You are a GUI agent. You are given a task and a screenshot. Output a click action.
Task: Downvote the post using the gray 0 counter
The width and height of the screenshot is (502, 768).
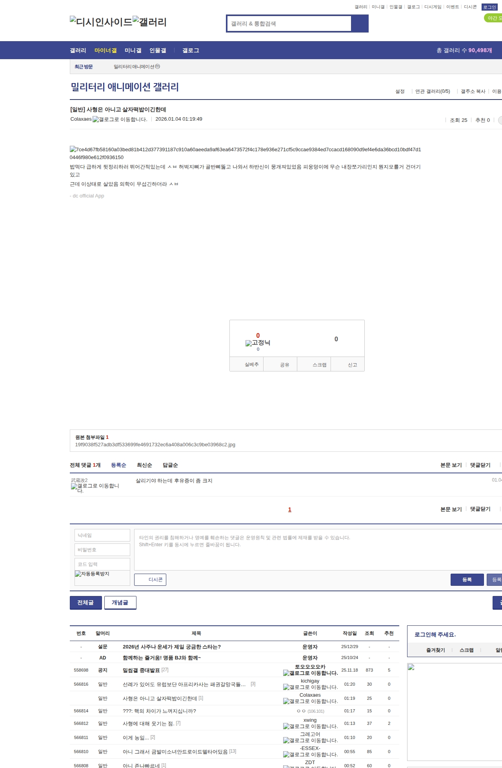[336, 339]
